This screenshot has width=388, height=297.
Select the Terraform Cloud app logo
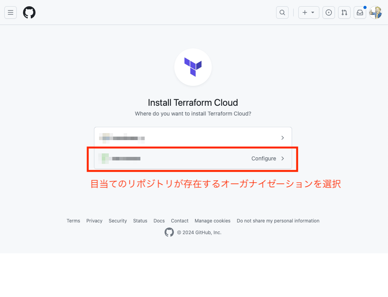click(193, 67)
